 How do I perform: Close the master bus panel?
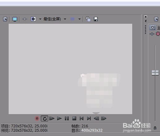click(x=145, y=17)
